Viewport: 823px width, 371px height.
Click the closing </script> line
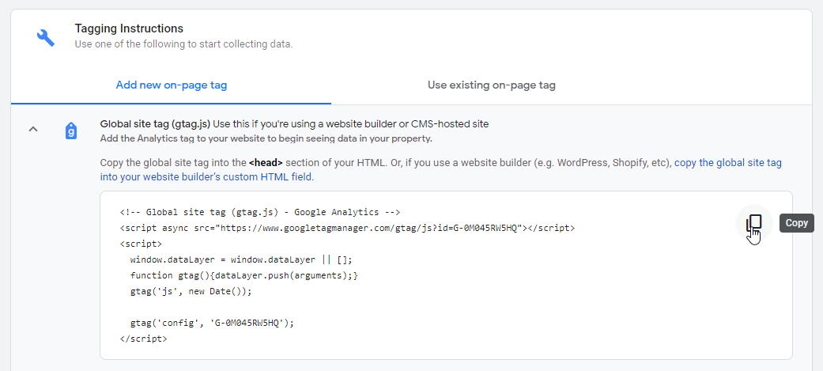tap(143, 339)
